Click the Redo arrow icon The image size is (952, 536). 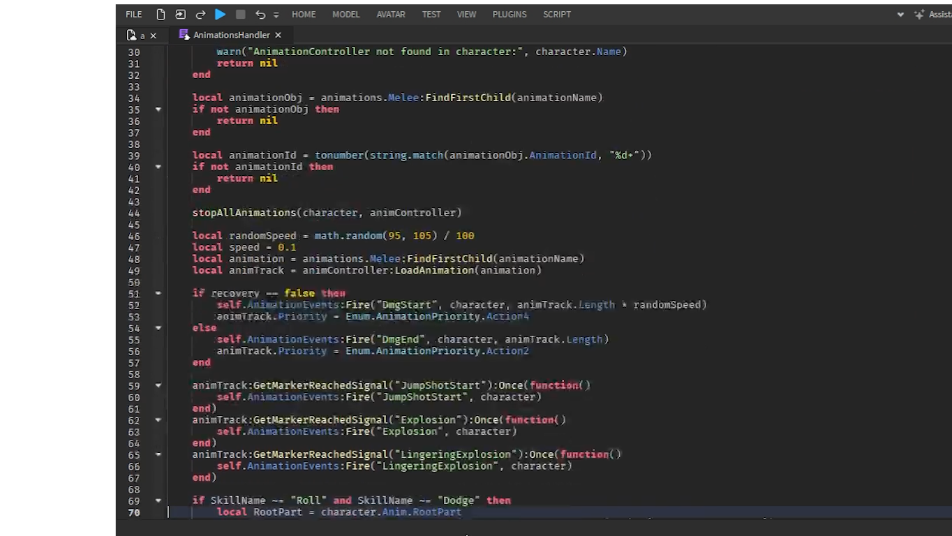(200, 14)
